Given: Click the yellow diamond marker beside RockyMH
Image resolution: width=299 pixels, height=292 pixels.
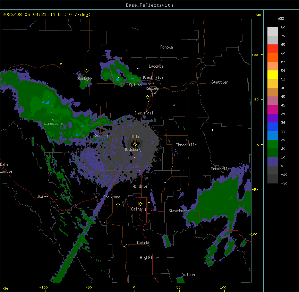Looking at the screenshot, I should [x=87, y=71].
